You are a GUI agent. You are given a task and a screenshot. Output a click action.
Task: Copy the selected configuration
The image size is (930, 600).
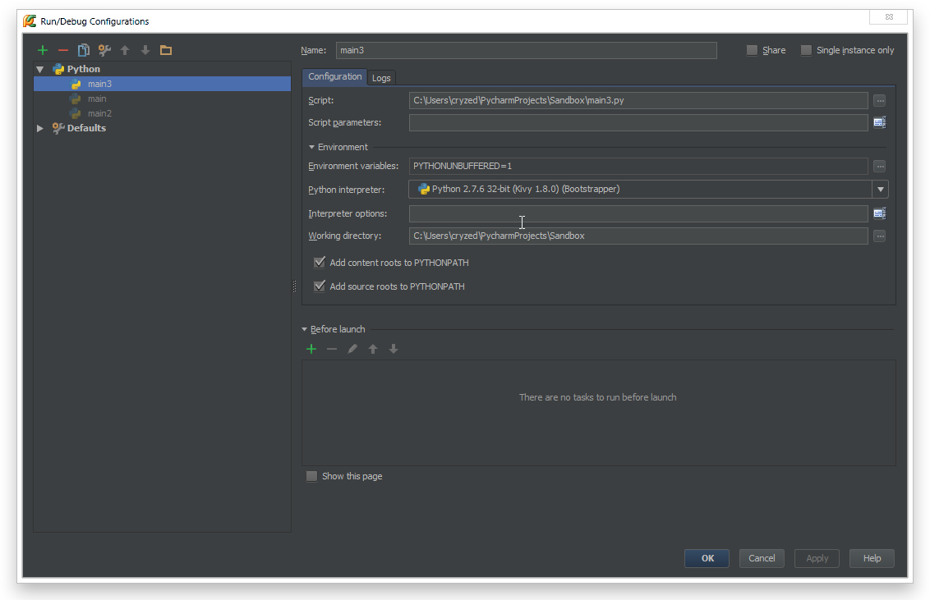click(x=84, y=50)
